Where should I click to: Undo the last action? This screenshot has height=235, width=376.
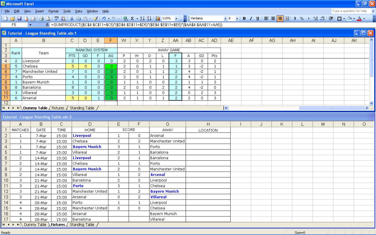tap(104, 19)
